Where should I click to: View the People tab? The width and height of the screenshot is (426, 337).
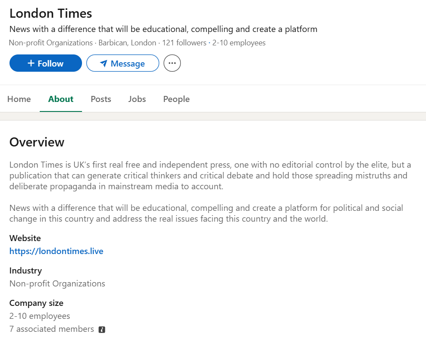(x=177, y=99)
